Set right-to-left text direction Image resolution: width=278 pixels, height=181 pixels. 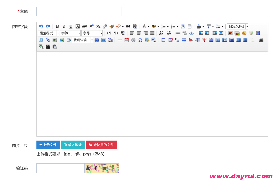[116, 33]
